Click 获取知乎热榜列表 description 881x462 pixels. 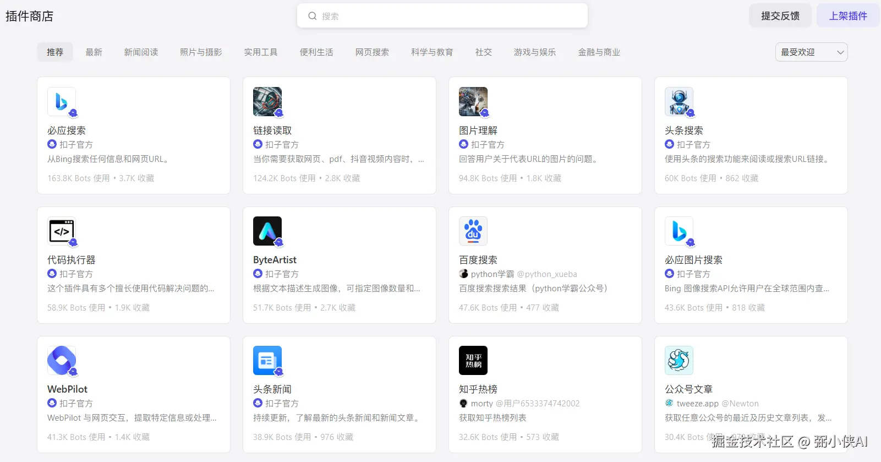493,417
